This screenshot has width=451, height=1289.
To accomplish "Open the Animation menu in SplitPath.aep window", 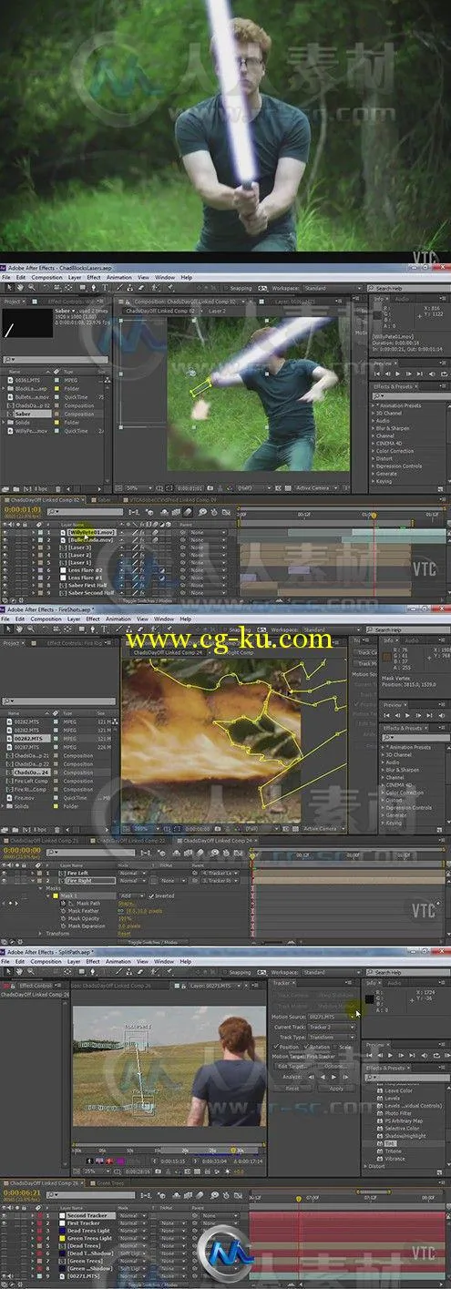I will point(118,961).
